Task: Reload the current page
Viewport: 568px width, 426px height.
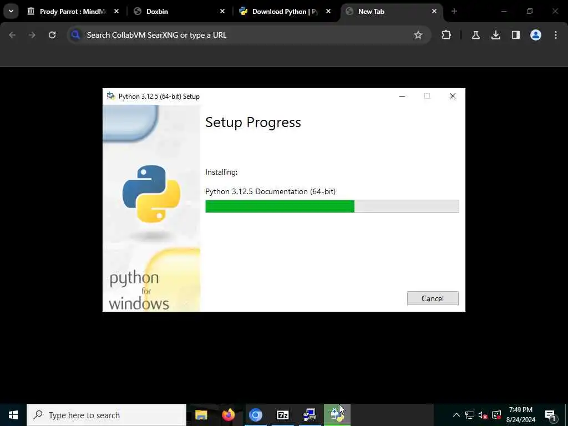Action: pos(52,35)
